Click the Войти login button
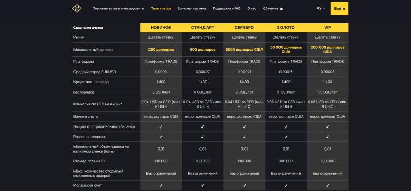The height and width of the screenshot is (191, 411). tap(340, 8)
